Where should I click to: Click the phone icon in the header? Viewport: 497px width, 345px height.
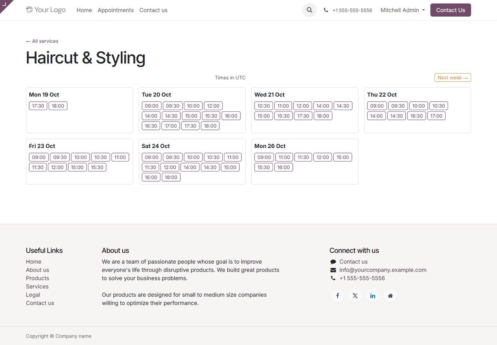[x=326, y=10]
